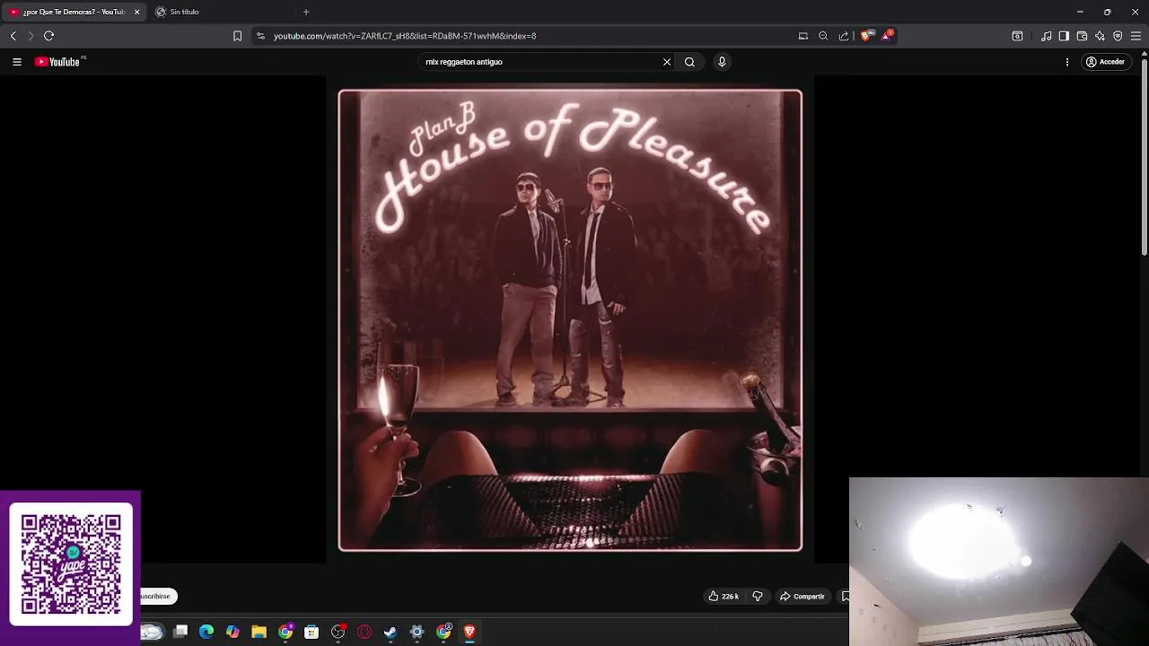The height and width of the screenshot is (646, 1149).
Task: Clear the YouTube search box text
Action: coord(667,62)
